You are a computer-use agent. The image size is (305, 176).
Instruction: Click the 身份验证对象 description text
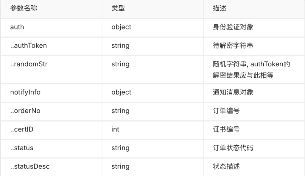click(233, 27)
